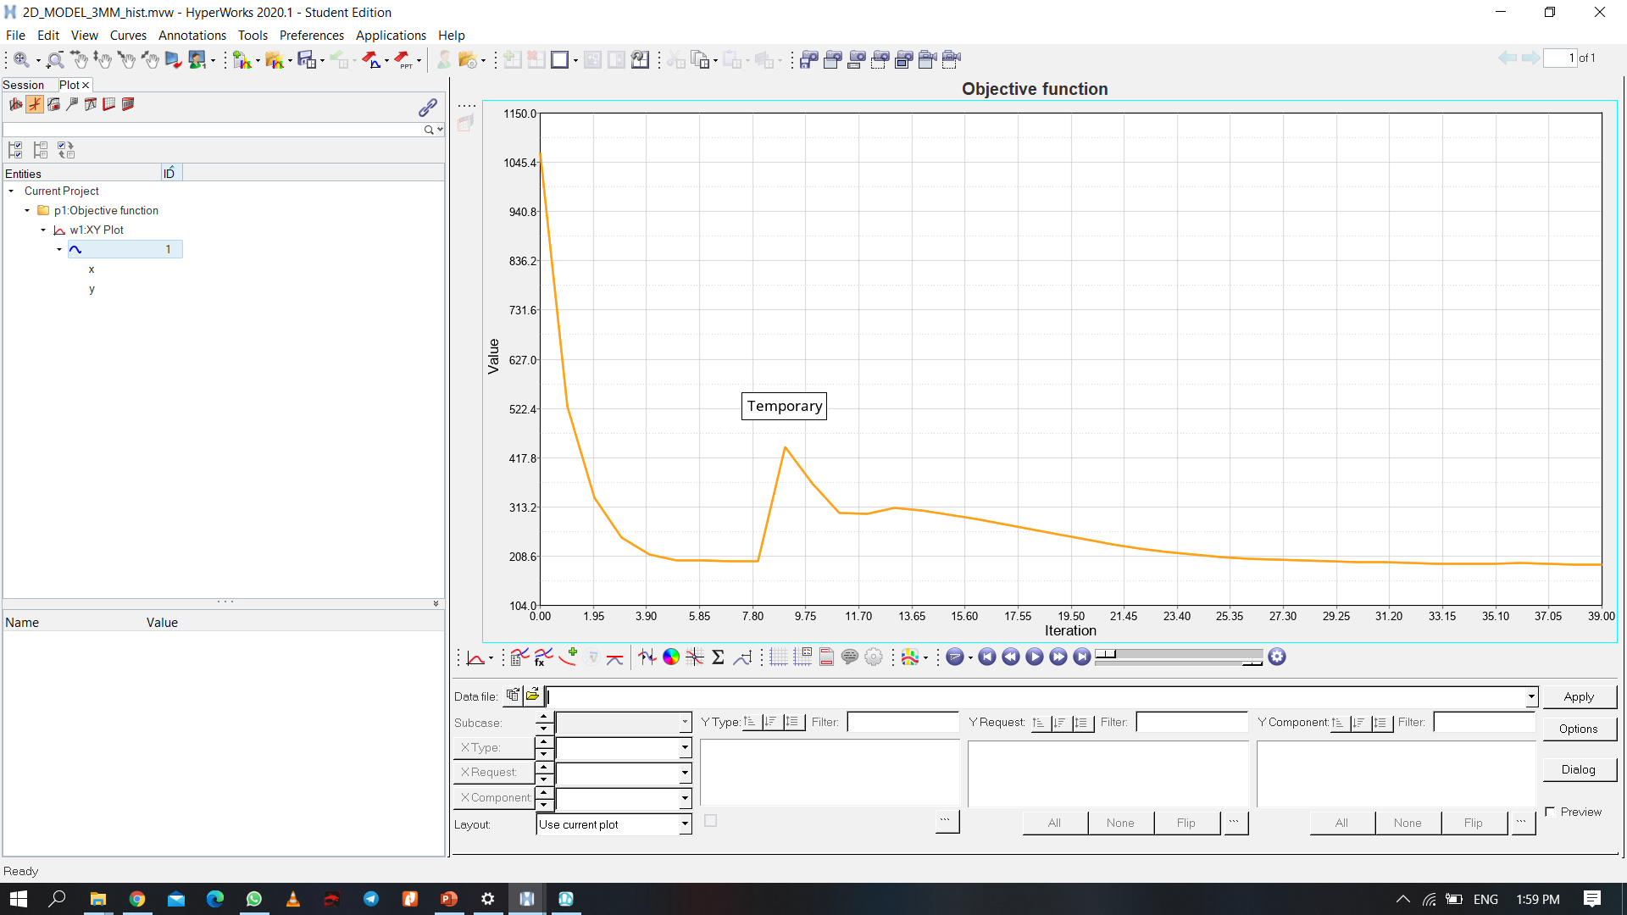Open the curve math fx tool
This screenshot has width=1627, height=915.
pyautogui.click(x=543, y=657)
